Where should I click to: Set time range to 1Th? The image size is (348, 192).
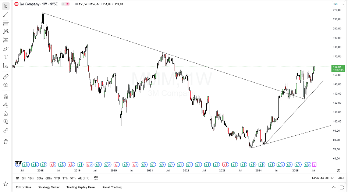coord(65,178)
